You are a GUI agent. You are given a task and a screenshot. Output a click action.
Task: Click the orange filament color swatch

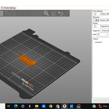coord(96,20)
